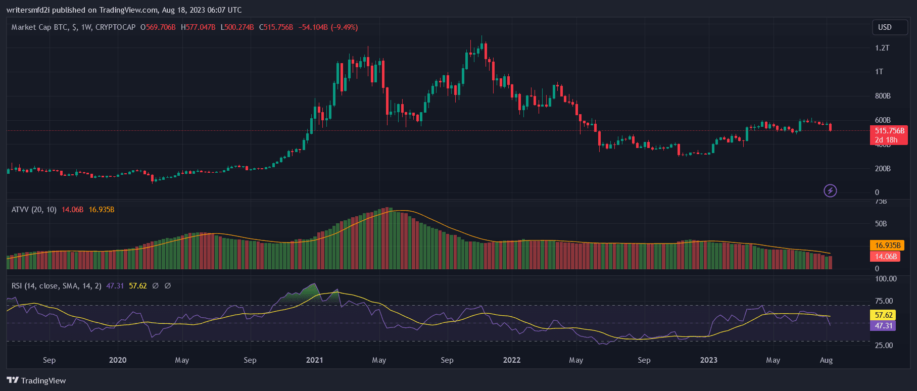Screen dimensions: 917x391
Task: Click the 2d 18h countdown label
Action: coord(886,140)
